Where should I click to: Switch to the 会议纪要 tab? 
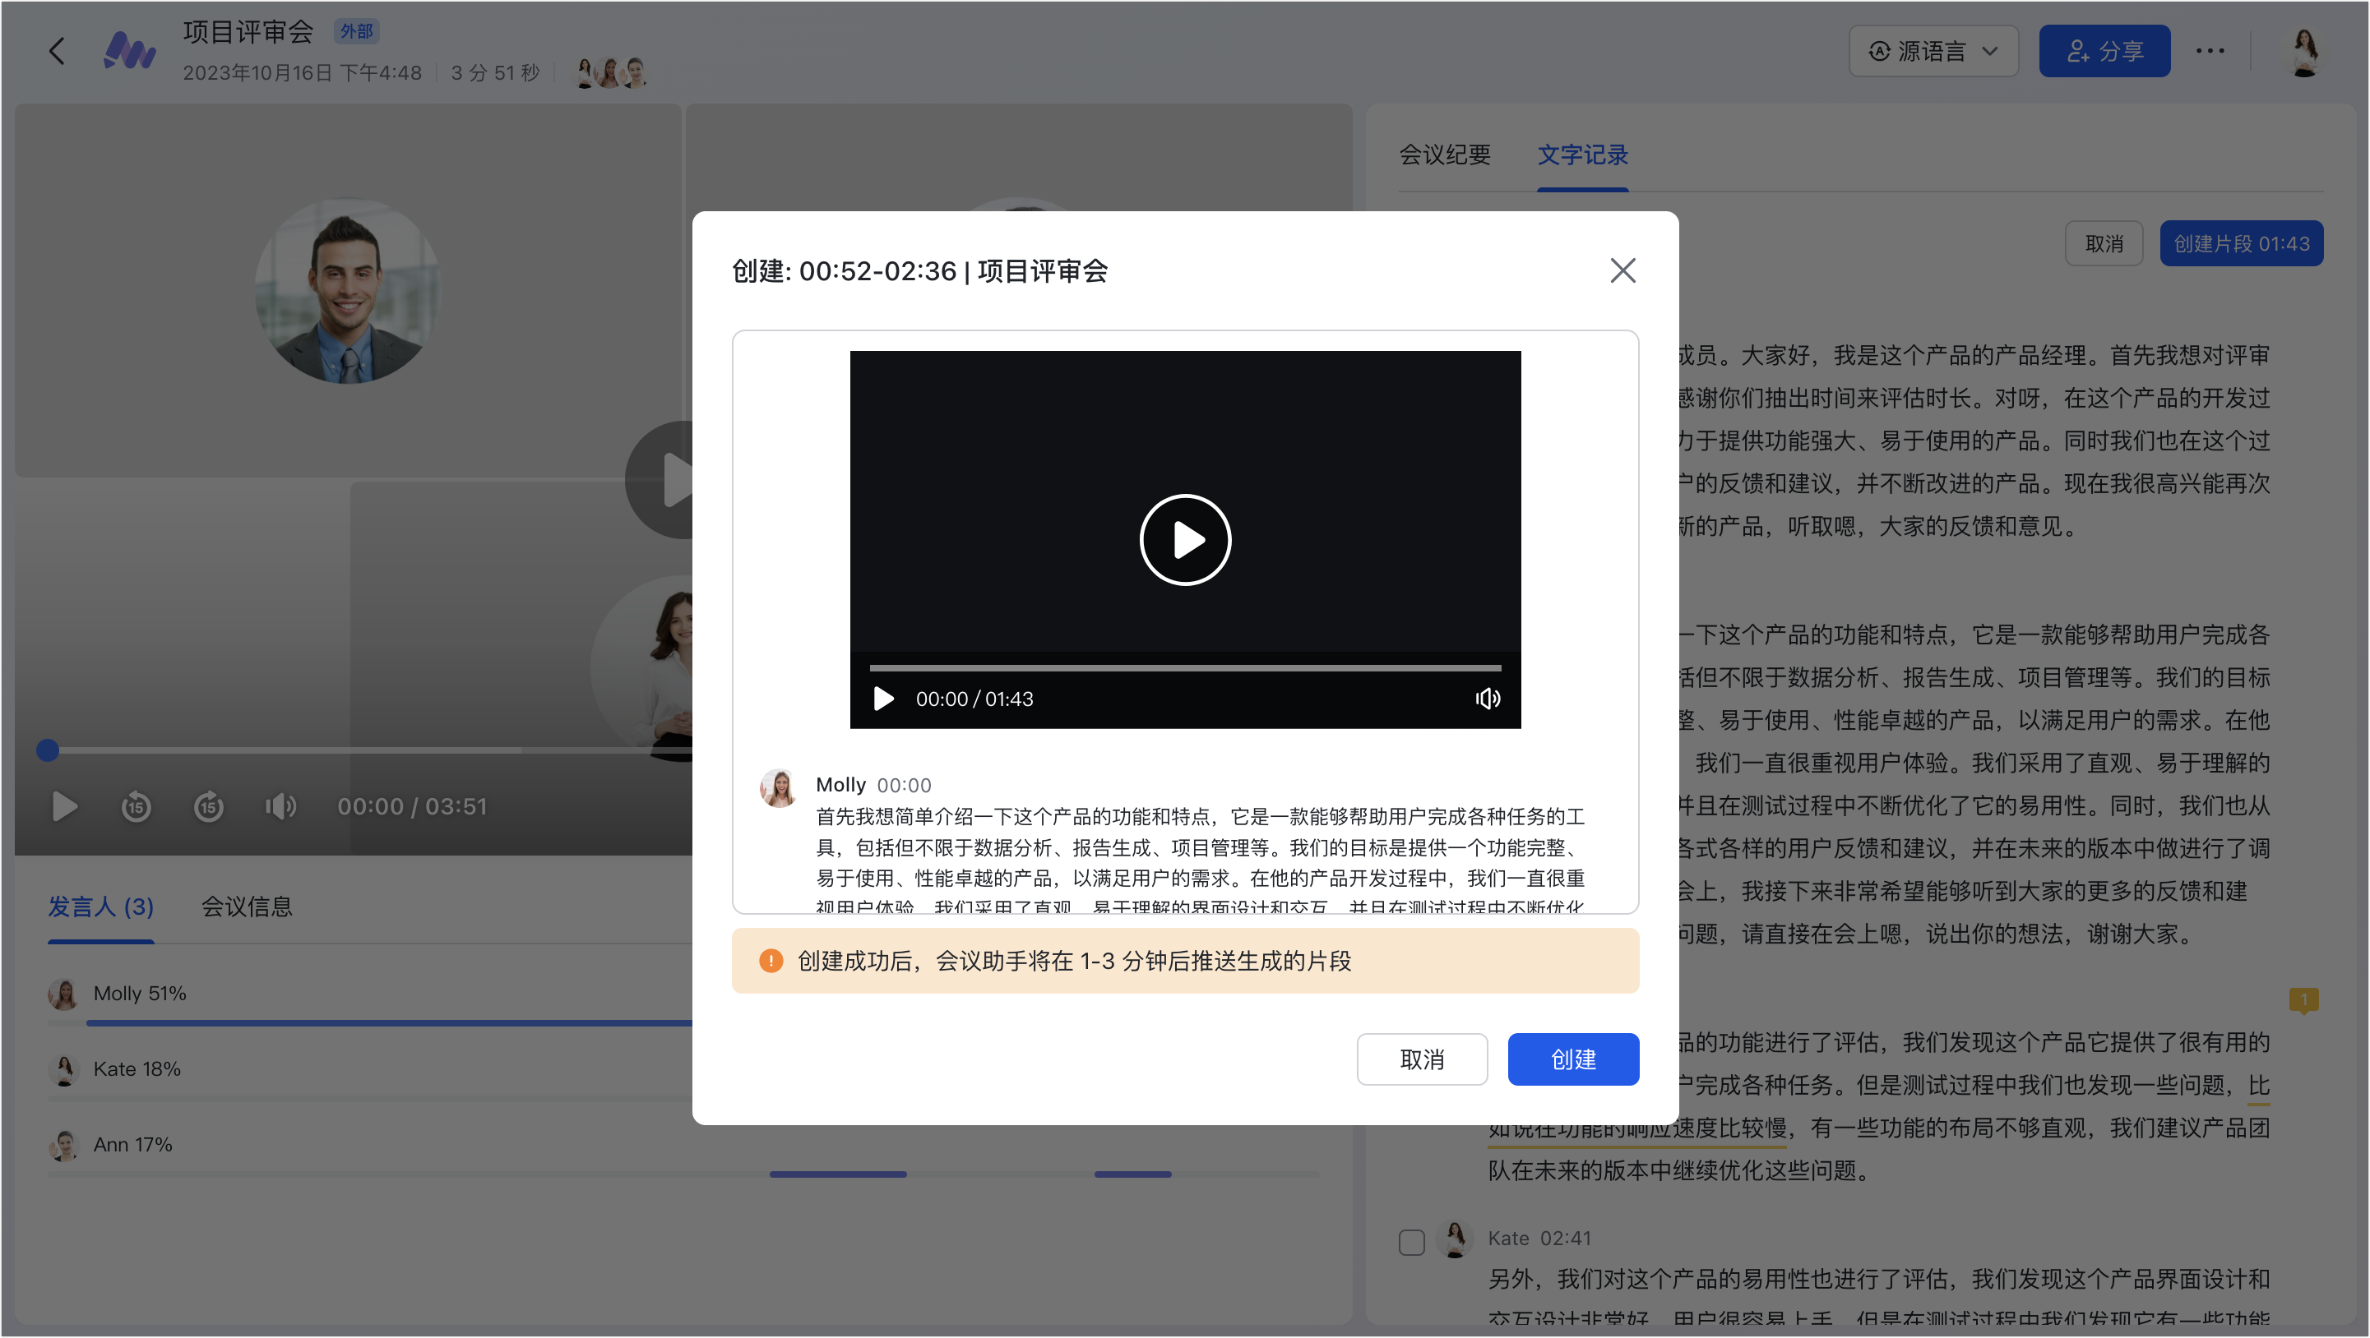[1446, 155]
